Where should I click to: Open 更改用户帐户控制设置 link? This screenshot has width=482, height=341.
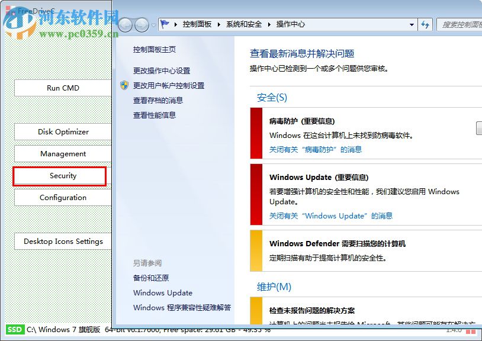pos(169,85)
